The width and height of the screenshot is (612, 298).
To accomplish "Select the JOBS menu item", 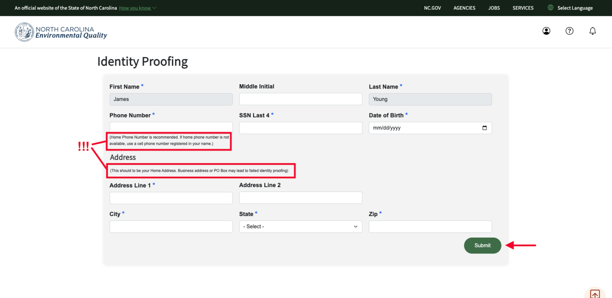I will (x=494, y=8).
